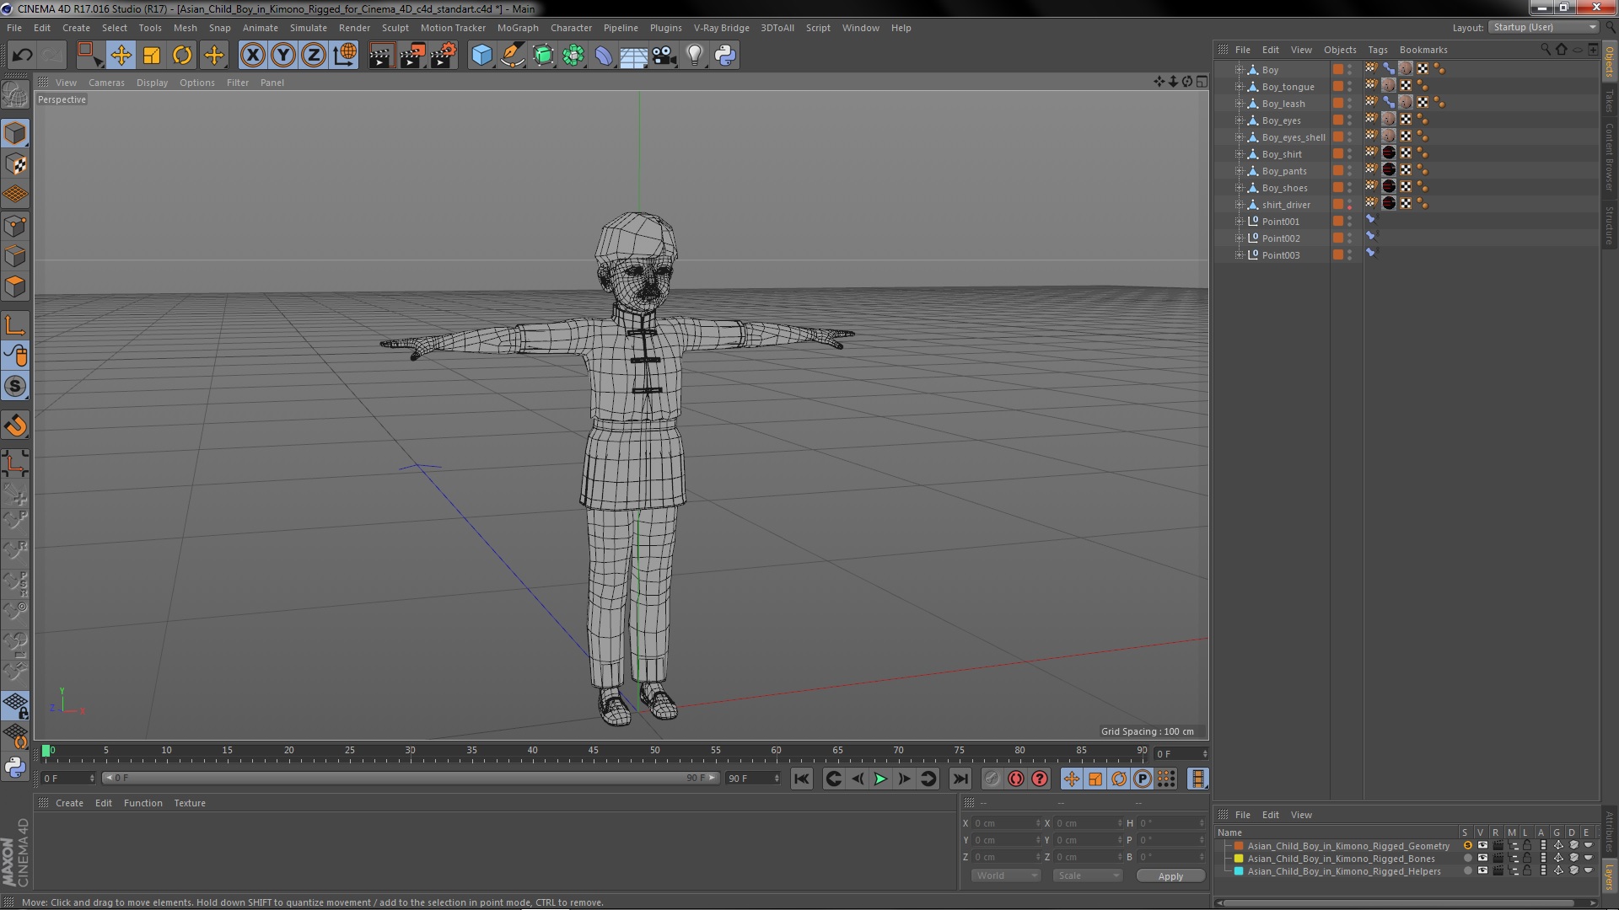Open the spline pen tool icon

pyautogui.click(x=512, y=56)
